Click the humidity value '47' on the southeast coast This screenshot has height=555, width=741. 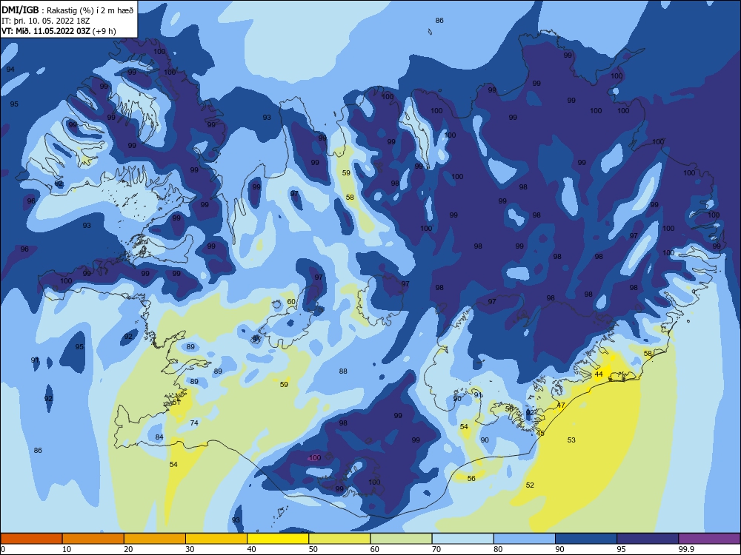[x=561, y=406]
